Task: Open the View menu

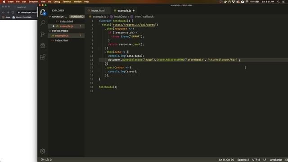Action: click(x=43, y=2)
